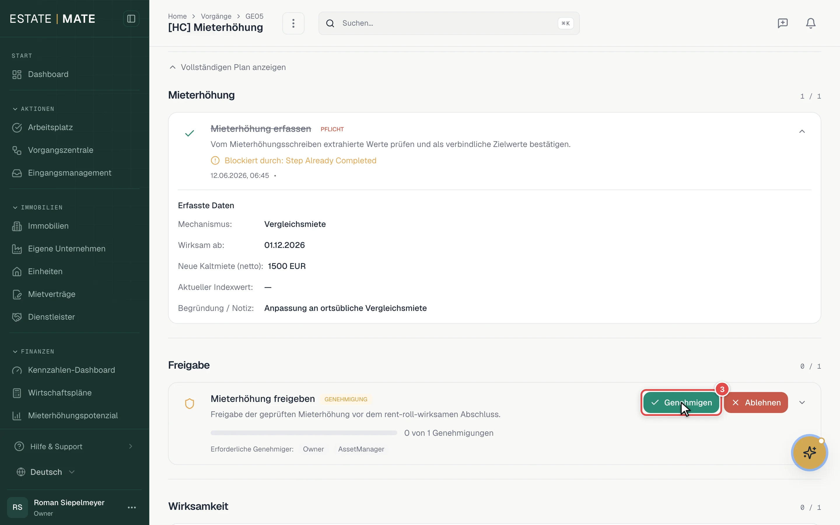Open the Deutsch language dropdown

[45, 472]
